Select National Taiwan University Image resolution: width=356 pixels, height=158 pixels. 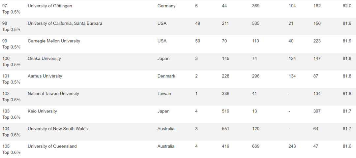pos(53,94)
